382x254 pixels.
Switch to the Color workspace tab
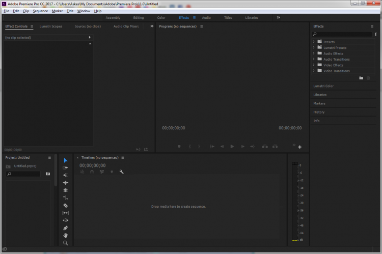click(x=161, y=17)
